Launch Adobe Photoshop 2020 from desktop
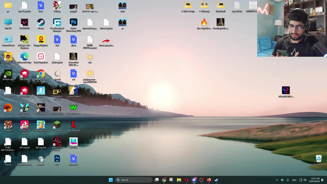The image size is (327, 184). point(73,25)
